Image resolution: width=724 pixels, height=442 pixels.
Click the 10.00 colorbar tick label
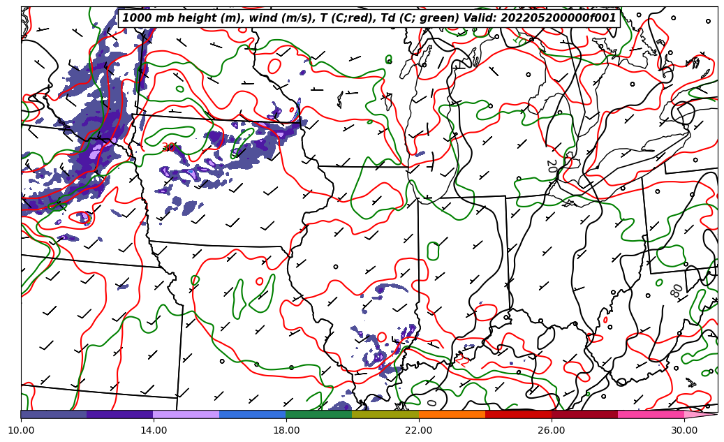pyautogui.click(x=21, y=430)
